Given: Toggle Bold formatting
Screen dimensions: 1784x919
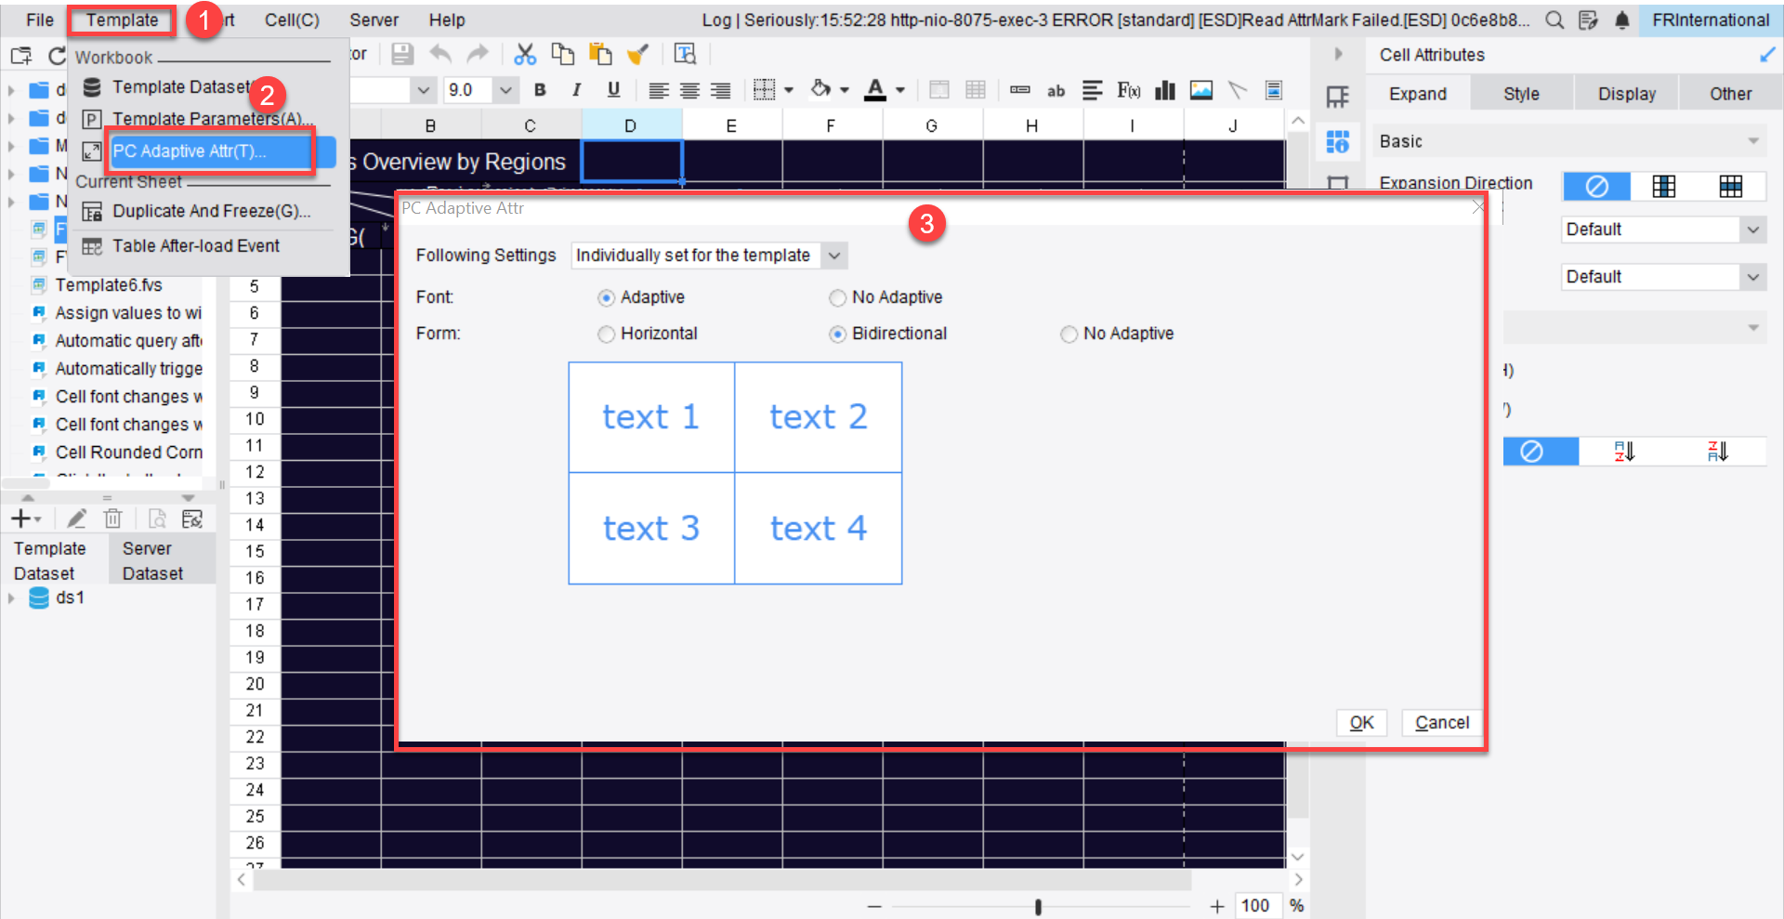Looking at the screenshot, I should 540,90.
